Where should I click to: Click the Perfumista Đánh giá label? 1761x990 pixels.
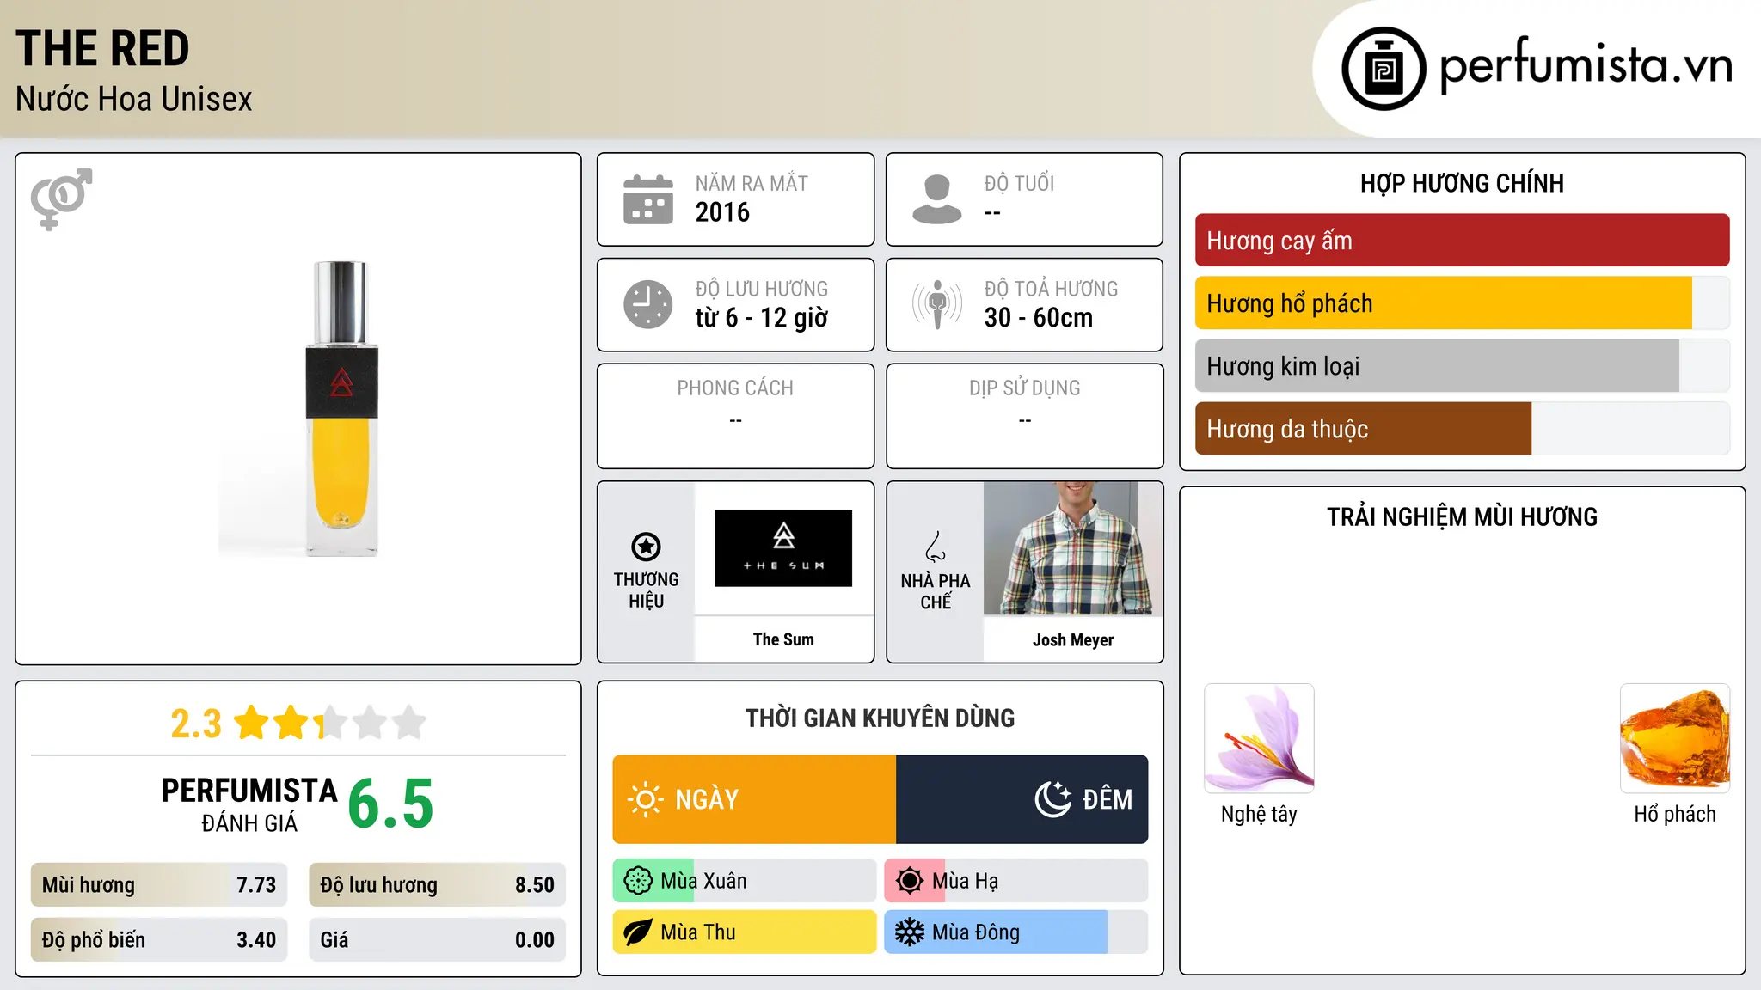coord(249,804)
